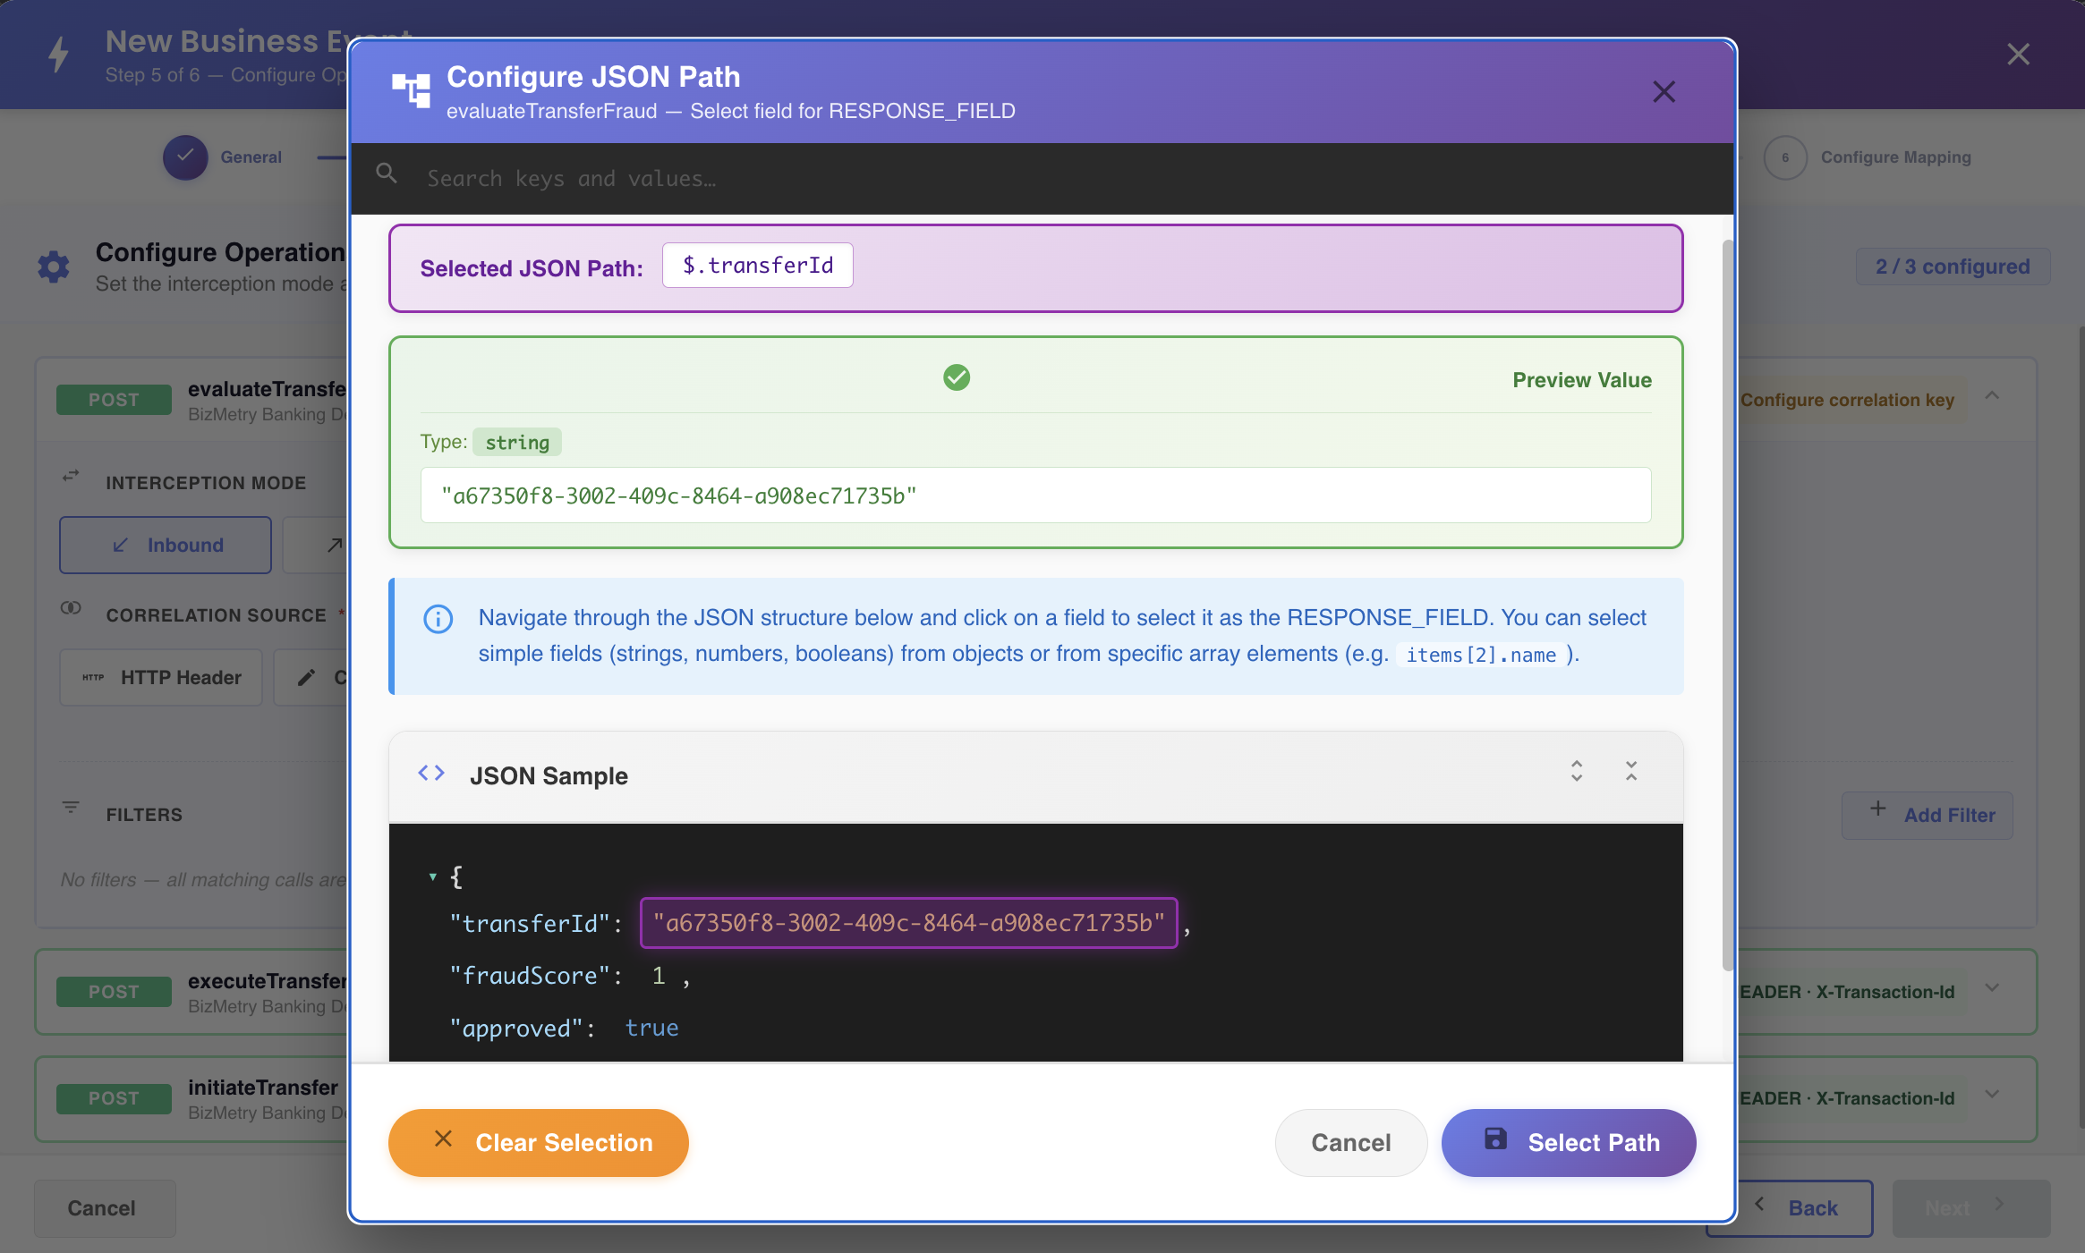This screenshot has height=1253, width=2085.
Task: Click the tree structure icon in dialog header
Action: [412, 90]
